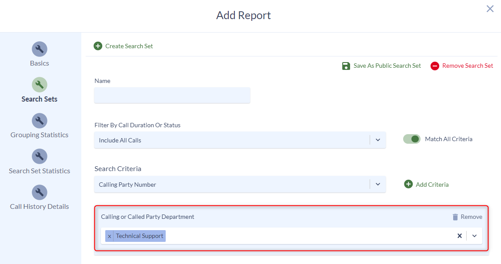Click the Calling or Called Party Department heading

tap(147, 217)
